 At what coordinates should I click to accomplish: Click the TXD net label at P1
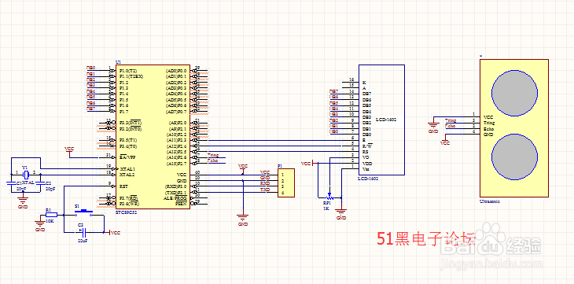coord(265,190)
